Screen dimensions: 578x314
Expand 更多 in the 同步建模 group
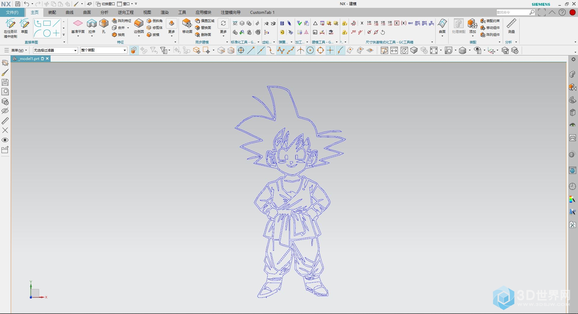[x=223, y=27]
